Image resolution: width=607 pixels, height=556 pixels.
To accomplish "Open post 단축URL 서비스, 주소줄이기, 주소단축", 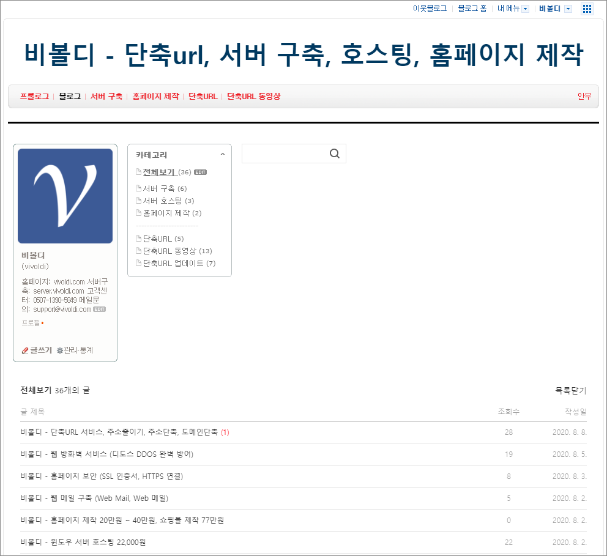I will [x=119, y=432].
